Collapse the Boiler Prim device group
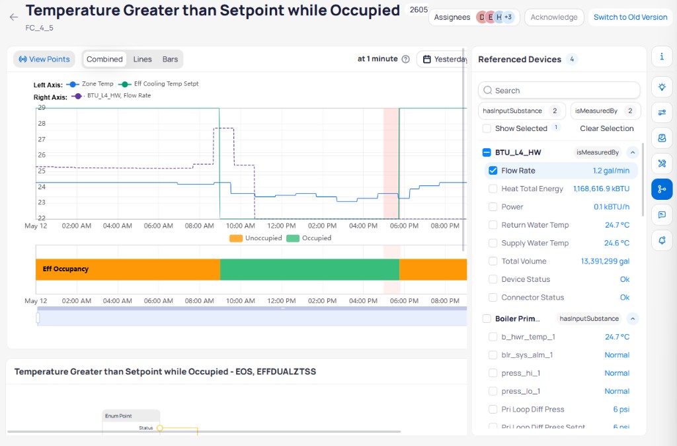This screenshot has height=446, width=677. (633, 318)
